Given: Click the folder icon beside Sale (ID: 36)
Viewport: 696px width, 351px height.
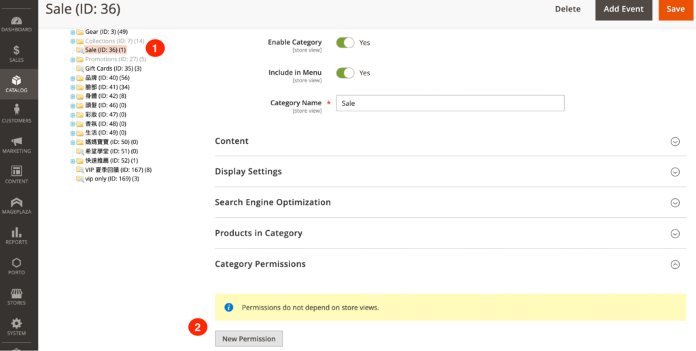Looking at the screenshot, I should (x=80, y=50).
